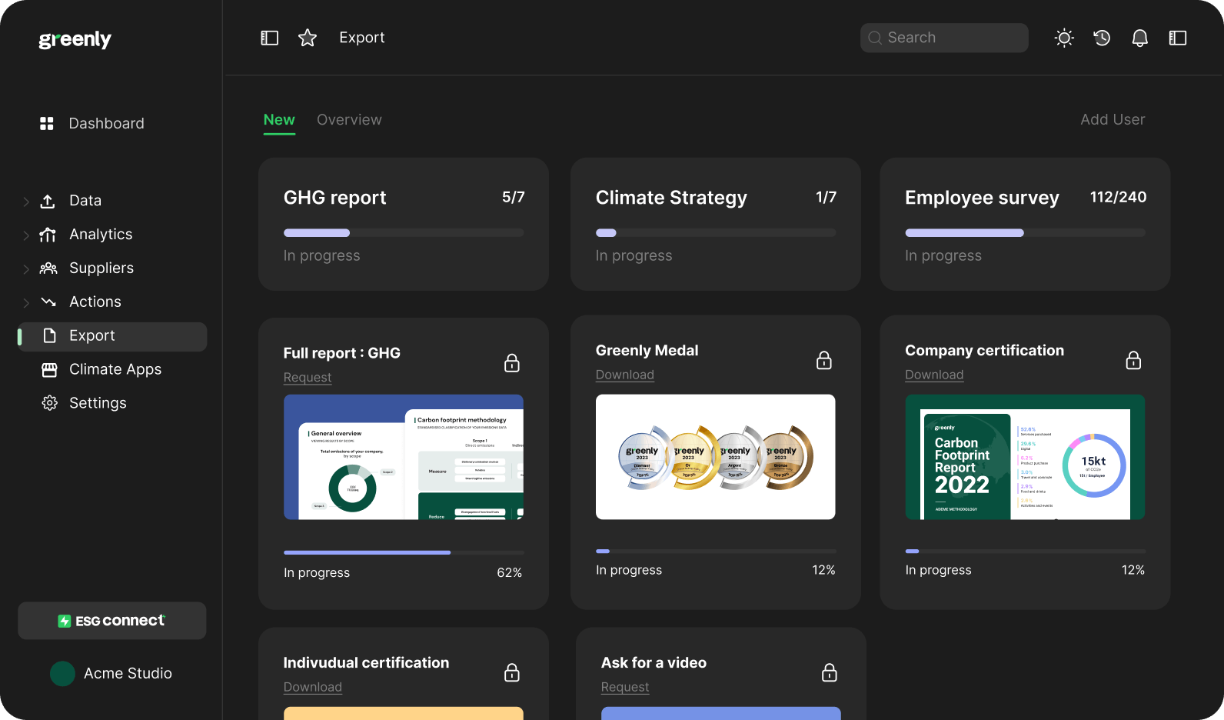Switch theme with the sun icon
The width and height of the screenshot is (1224, 720).
point(1064,38)
